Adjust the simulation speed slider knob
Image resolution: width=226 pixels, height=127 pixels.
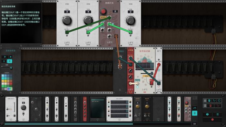[x=11, y=68]
